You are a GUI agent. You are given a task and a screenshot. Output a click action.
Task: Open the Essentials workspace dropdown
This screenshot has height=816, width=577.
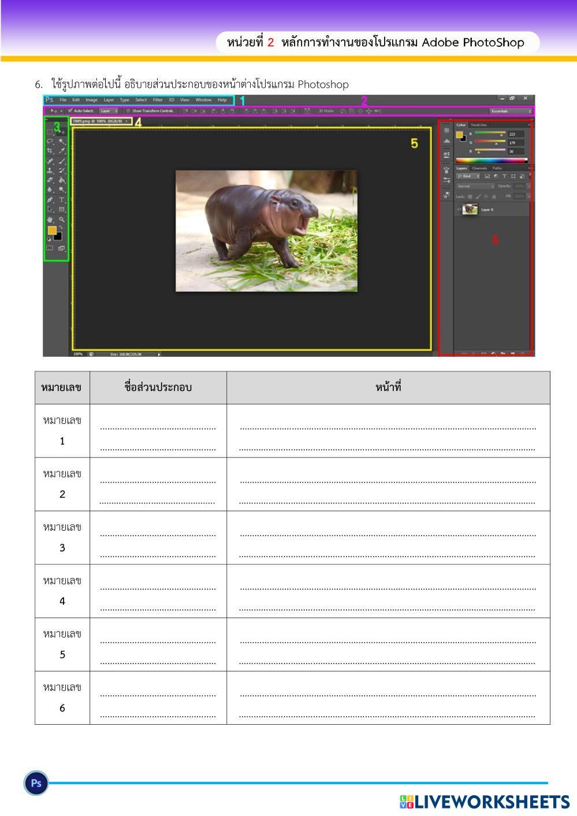511,111
